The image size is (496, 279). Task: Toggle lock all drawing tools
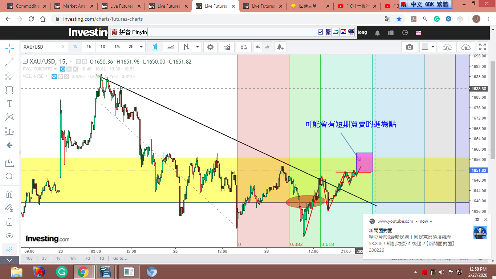tap(9, 222)
